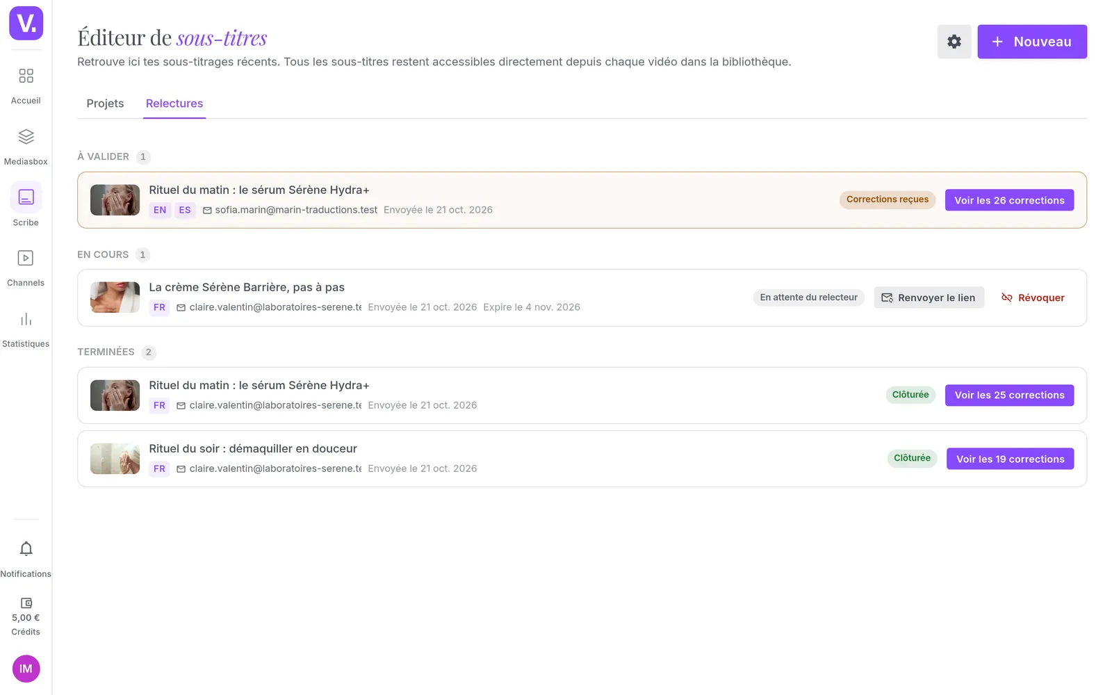
Task: Open the 5,00 € Crédits wallet
Action: click(x=26, y=616)
